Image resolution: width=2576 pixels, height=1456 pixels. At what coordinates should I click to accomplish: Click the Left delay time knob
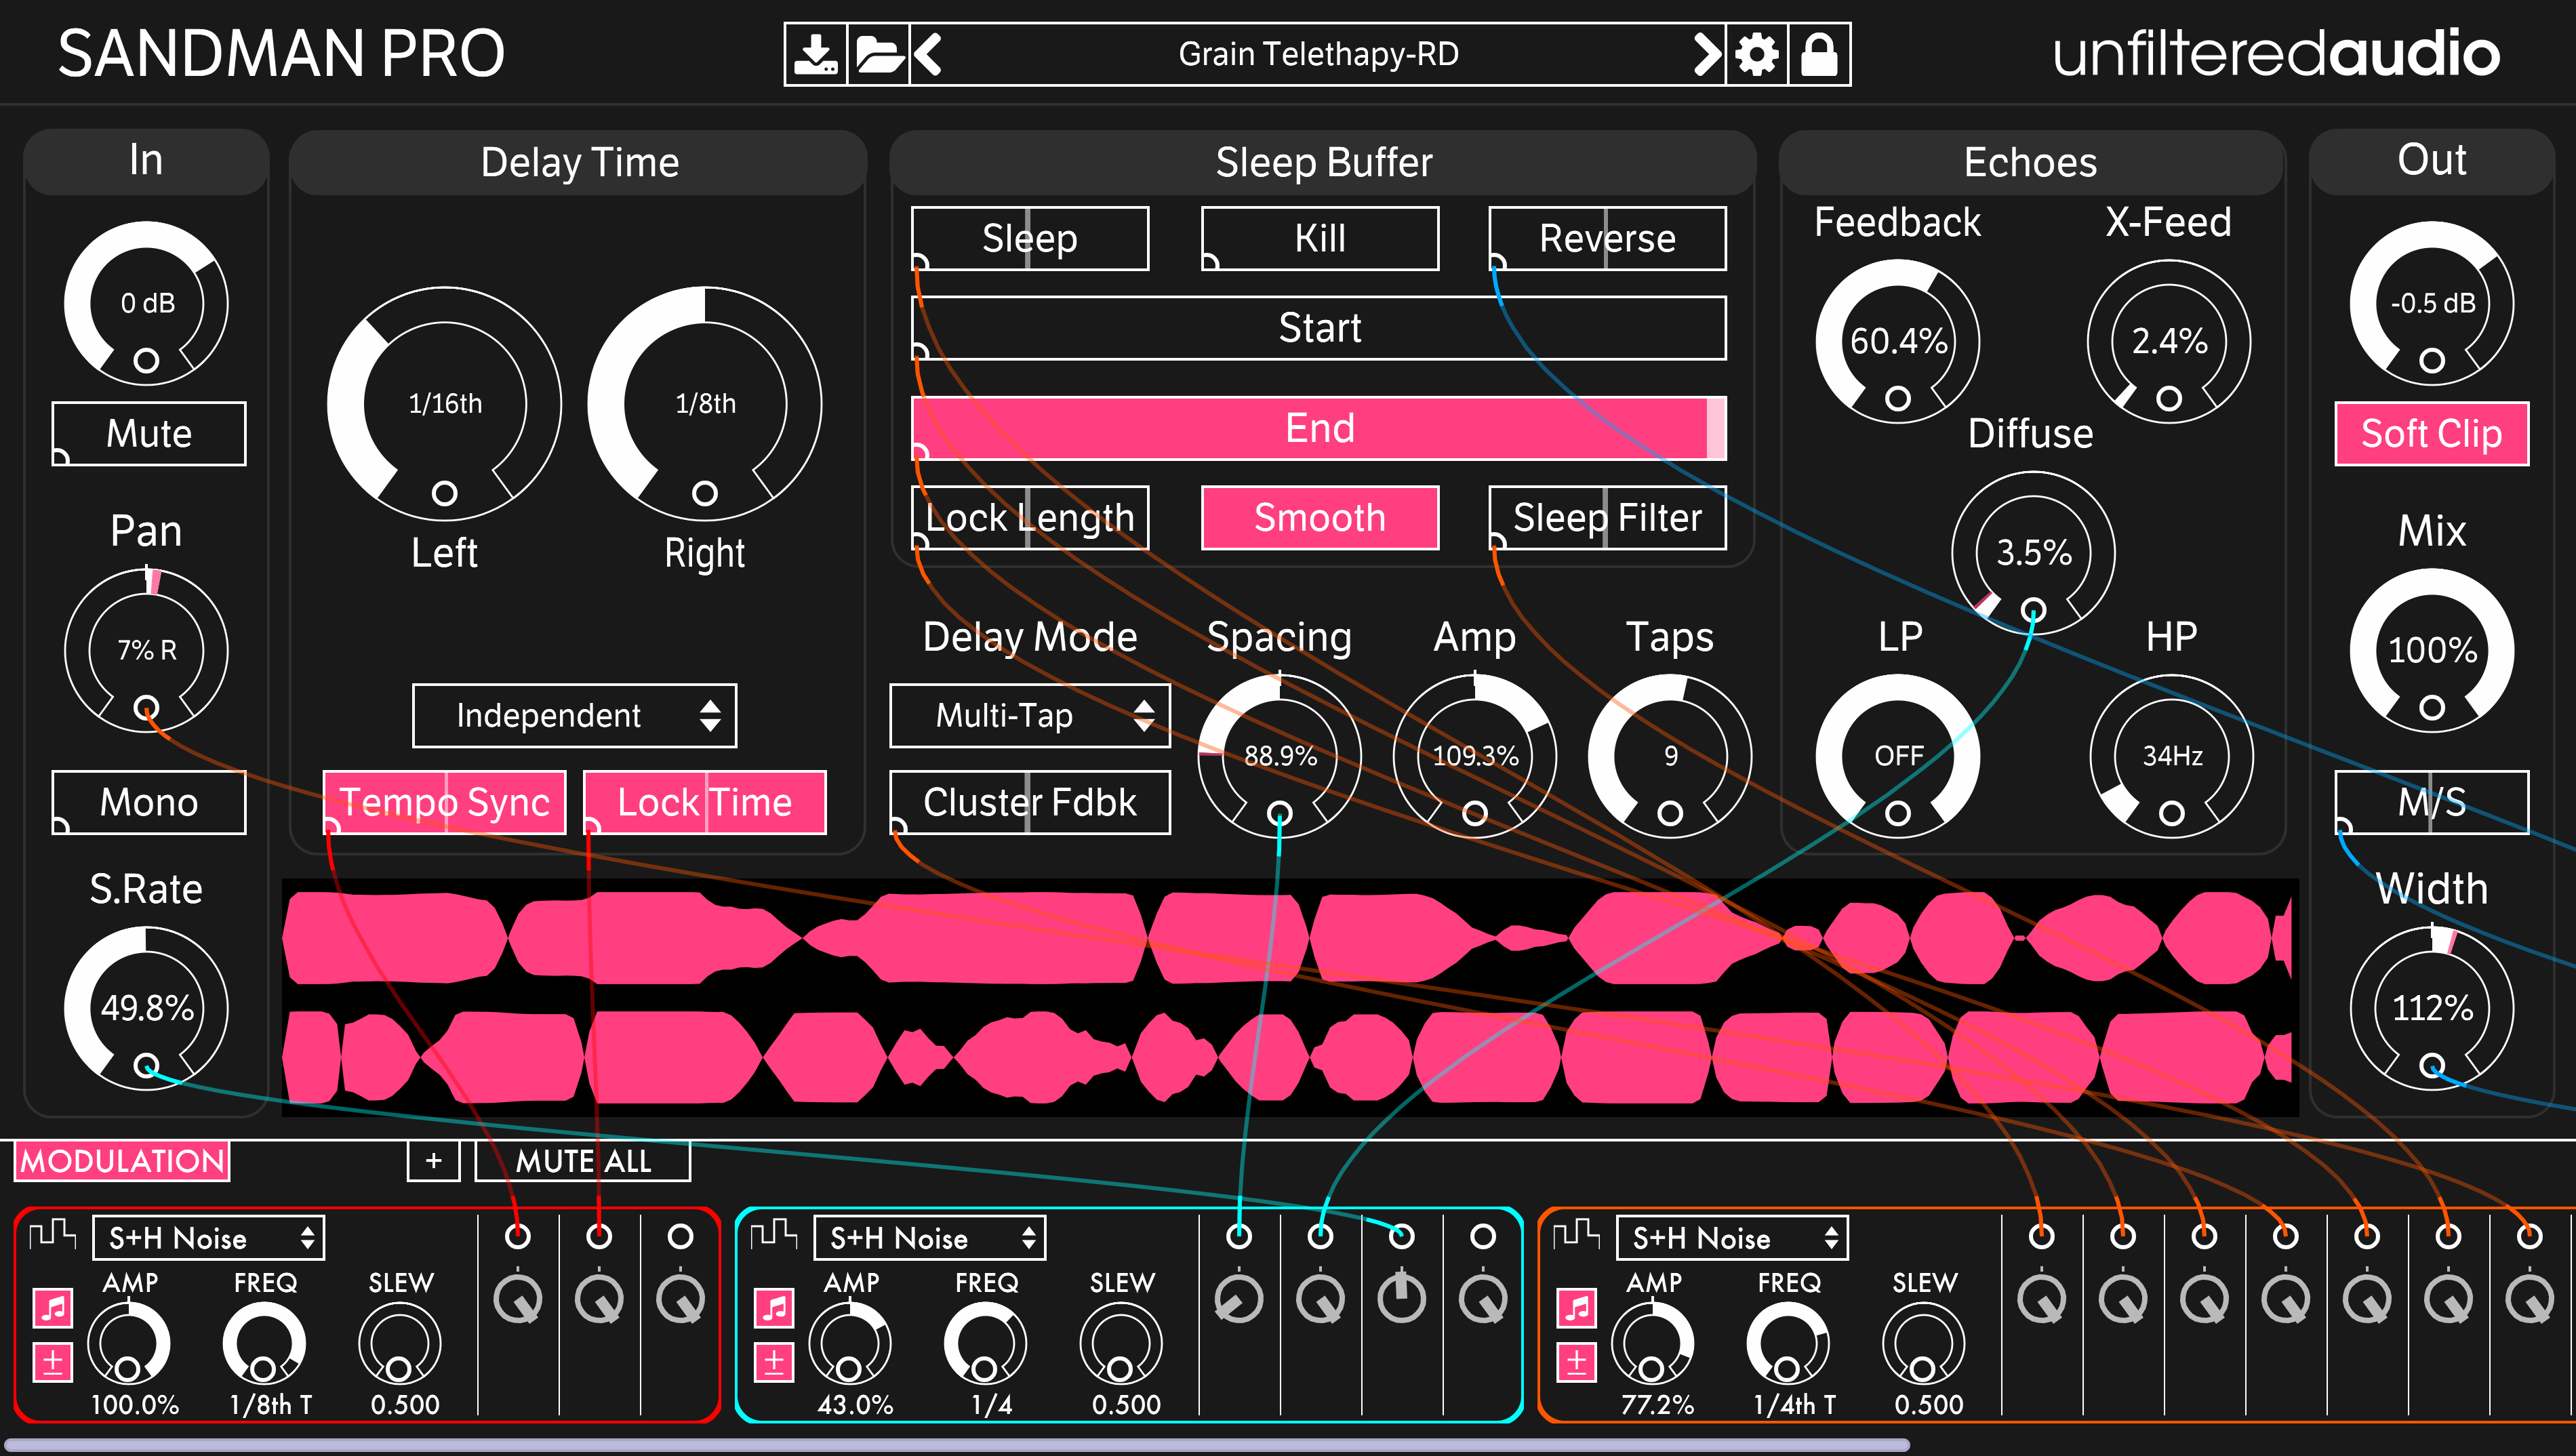pyautogui.click(x=444, y=404)
